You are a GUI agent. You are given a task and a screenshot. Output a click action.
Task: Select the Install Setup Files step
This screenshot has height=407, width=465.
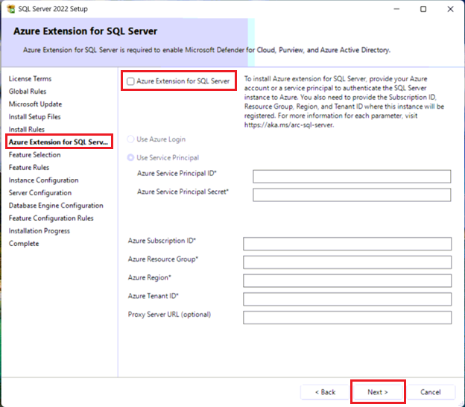pos(35,117)
